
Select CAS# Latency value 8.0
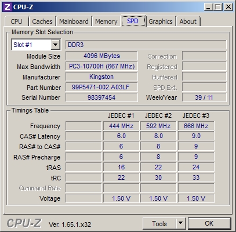158,136
